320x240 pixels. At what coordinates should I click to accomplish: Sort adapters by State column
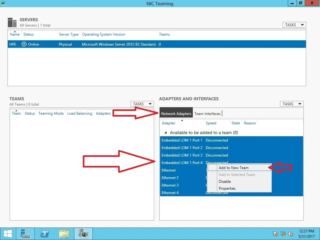coord(236,123)
